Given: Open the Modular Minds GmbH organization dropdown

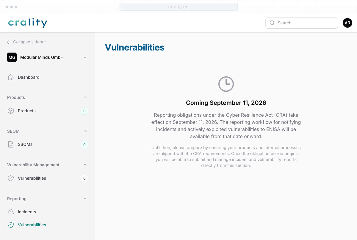Looking at the screenshot, I should click(x=48, y=57).
